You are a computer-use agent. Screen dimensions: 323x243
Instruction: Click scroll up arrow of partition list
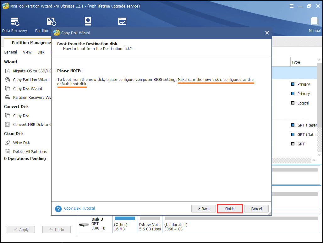click(319, 60)
